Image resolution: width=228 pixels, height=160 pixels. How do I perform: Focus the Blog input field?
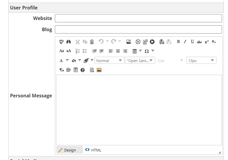click(x=138, y=29)
